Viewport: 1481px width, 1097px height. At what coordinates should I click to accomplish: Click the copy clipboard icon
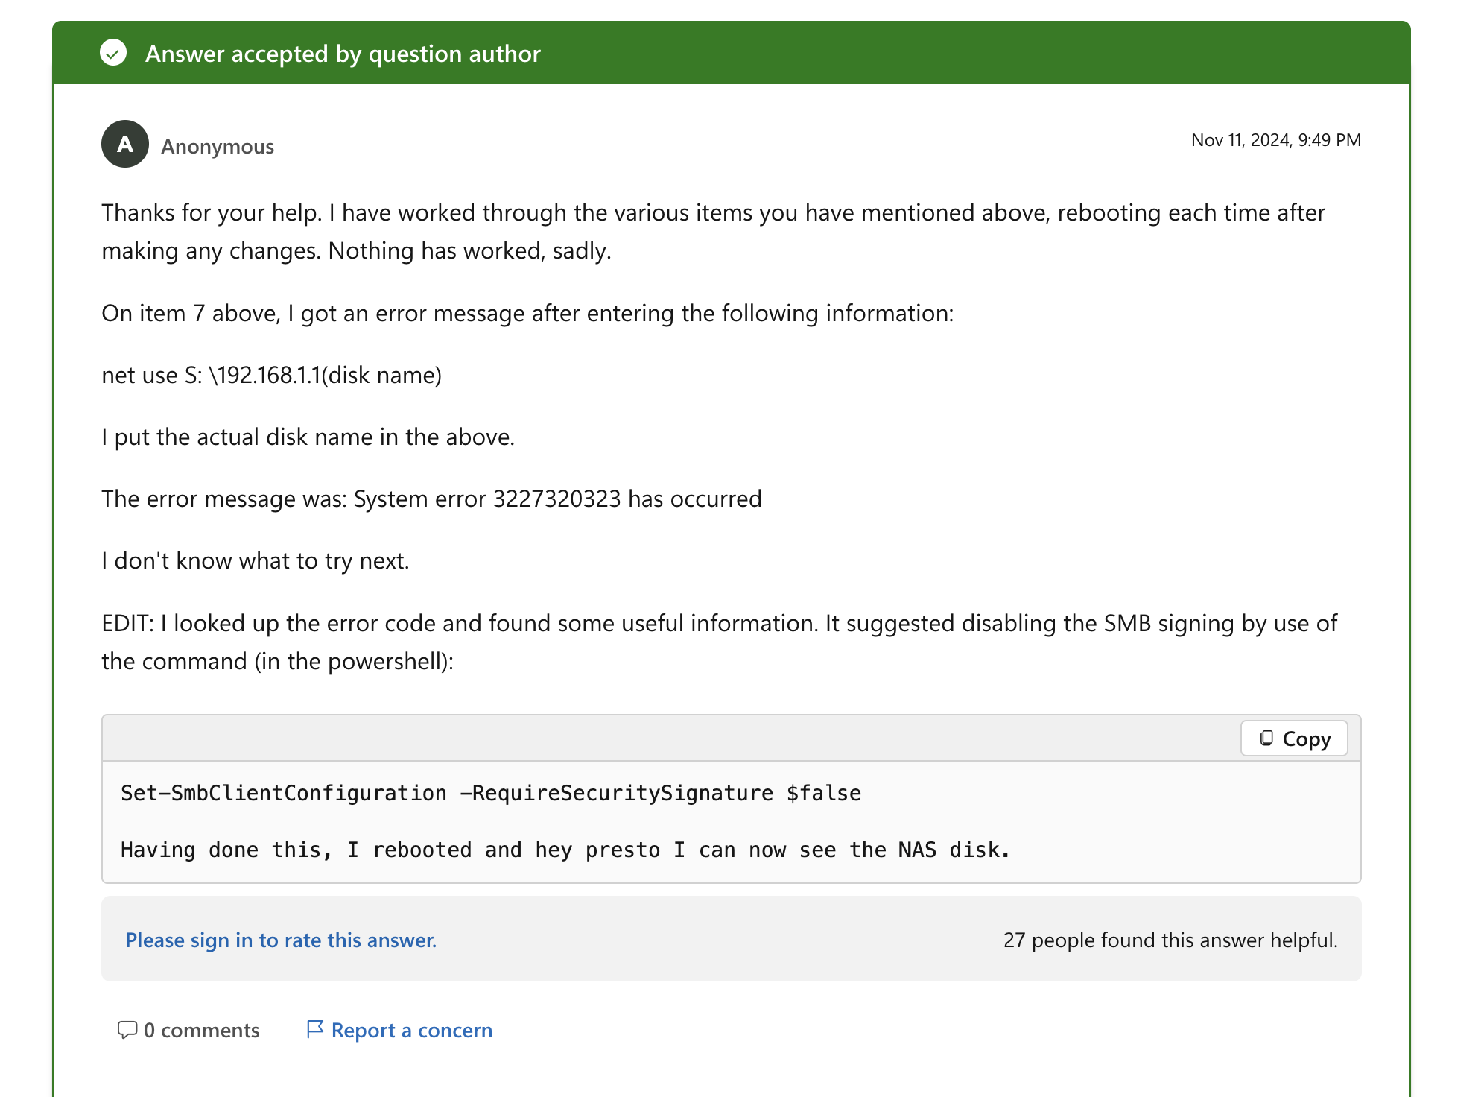point(1266,739)
